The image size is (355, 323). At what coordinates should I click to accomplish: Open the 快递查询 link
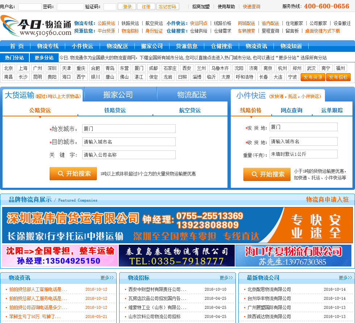(251, 7)
